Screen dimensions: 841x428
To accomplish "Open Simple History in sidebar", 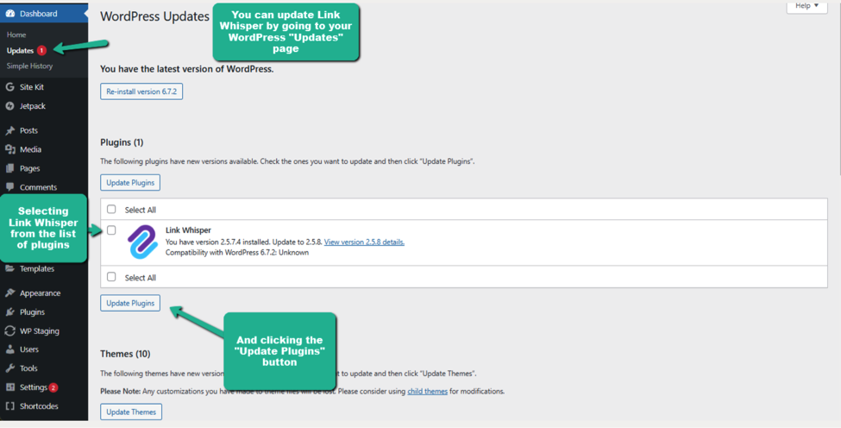I will tap(29, 66).
